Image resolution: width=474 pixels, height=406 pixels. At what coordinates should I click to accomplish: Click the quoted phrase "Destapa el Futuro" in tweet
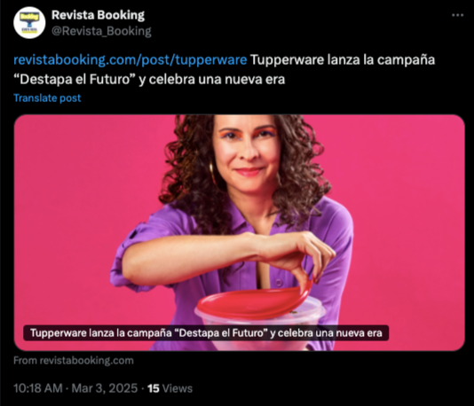74,80
